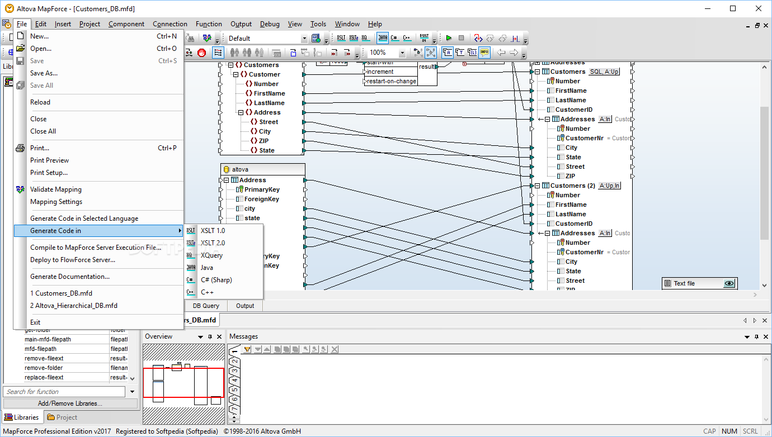
Task: Click the validate mapping toolbar icon
Action: coord(207,38)
